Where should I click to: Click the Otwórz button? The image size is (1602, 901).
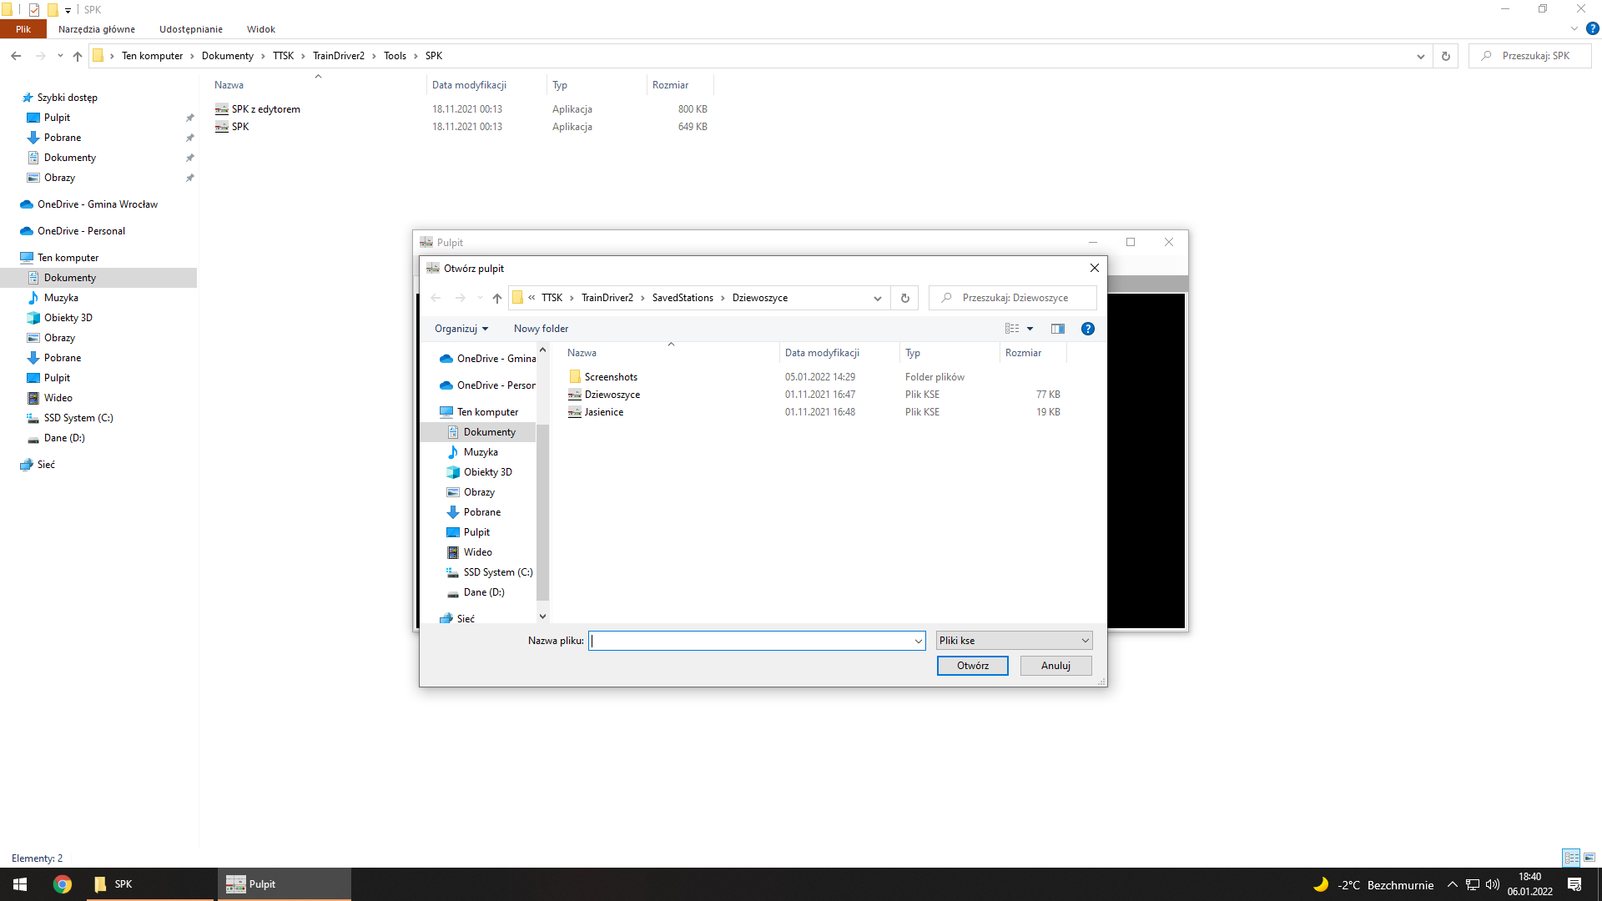[972, 666]
